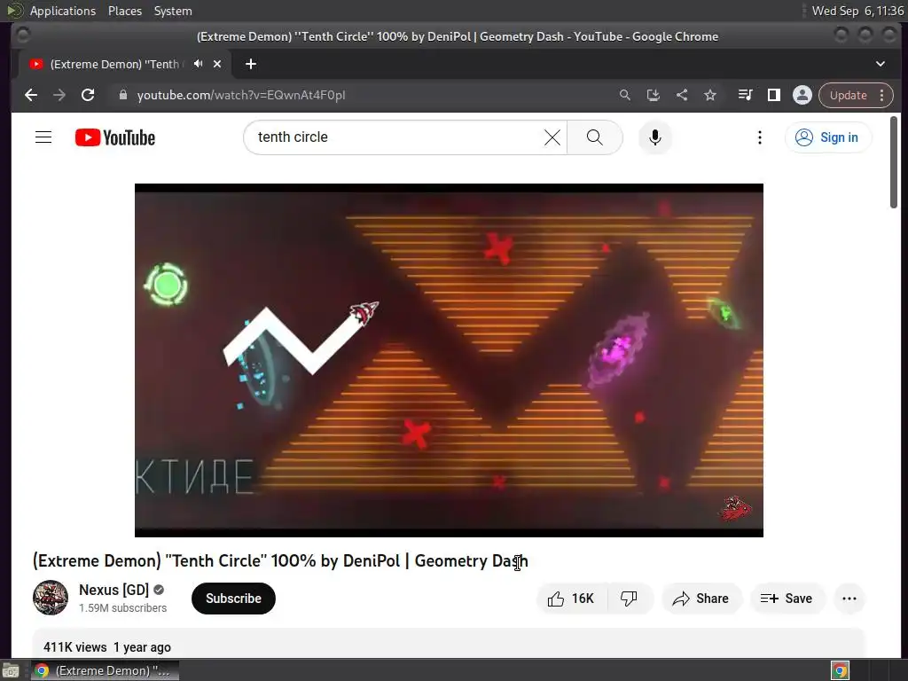Viewport: 908px width, 681px height.
Task: Toggle the Chrome side panel
Action: 773,95
